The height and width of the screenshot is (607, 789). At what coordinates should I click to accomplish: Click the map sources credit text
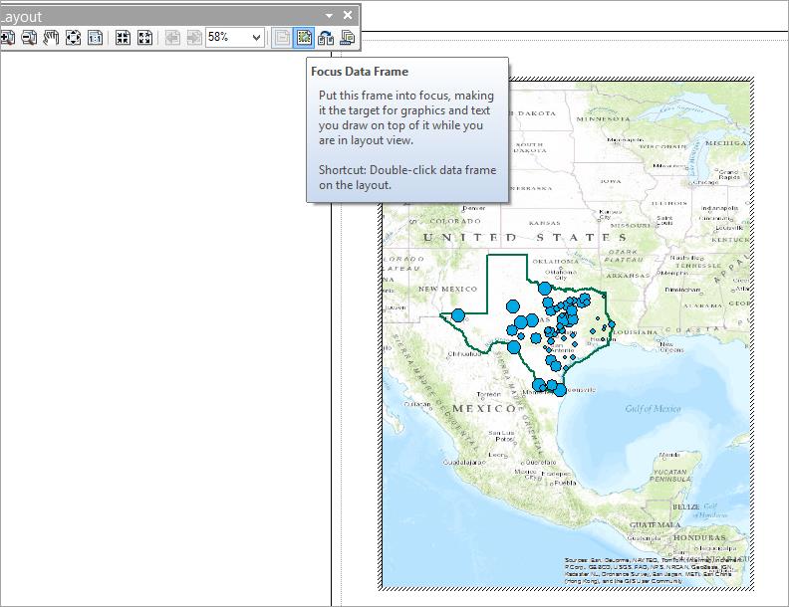pos(652,570)
